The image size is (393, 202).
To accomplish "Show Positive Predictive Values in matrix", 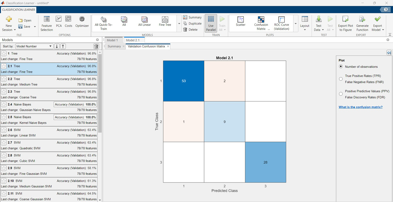I will pos(341,94).
